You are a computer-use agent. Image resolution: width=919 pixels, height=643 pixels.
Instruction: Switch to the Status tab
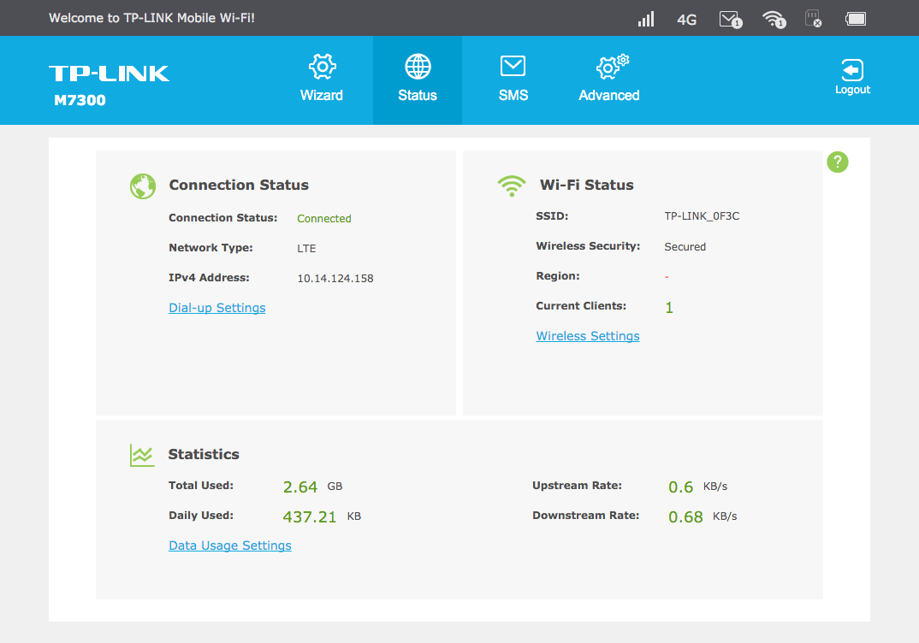tap(418, 80)
